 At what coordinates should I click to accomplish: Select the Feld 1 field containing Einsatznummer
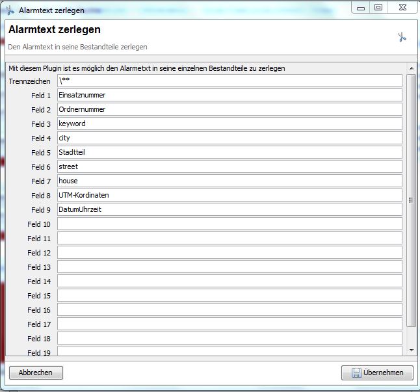[230, 95]
